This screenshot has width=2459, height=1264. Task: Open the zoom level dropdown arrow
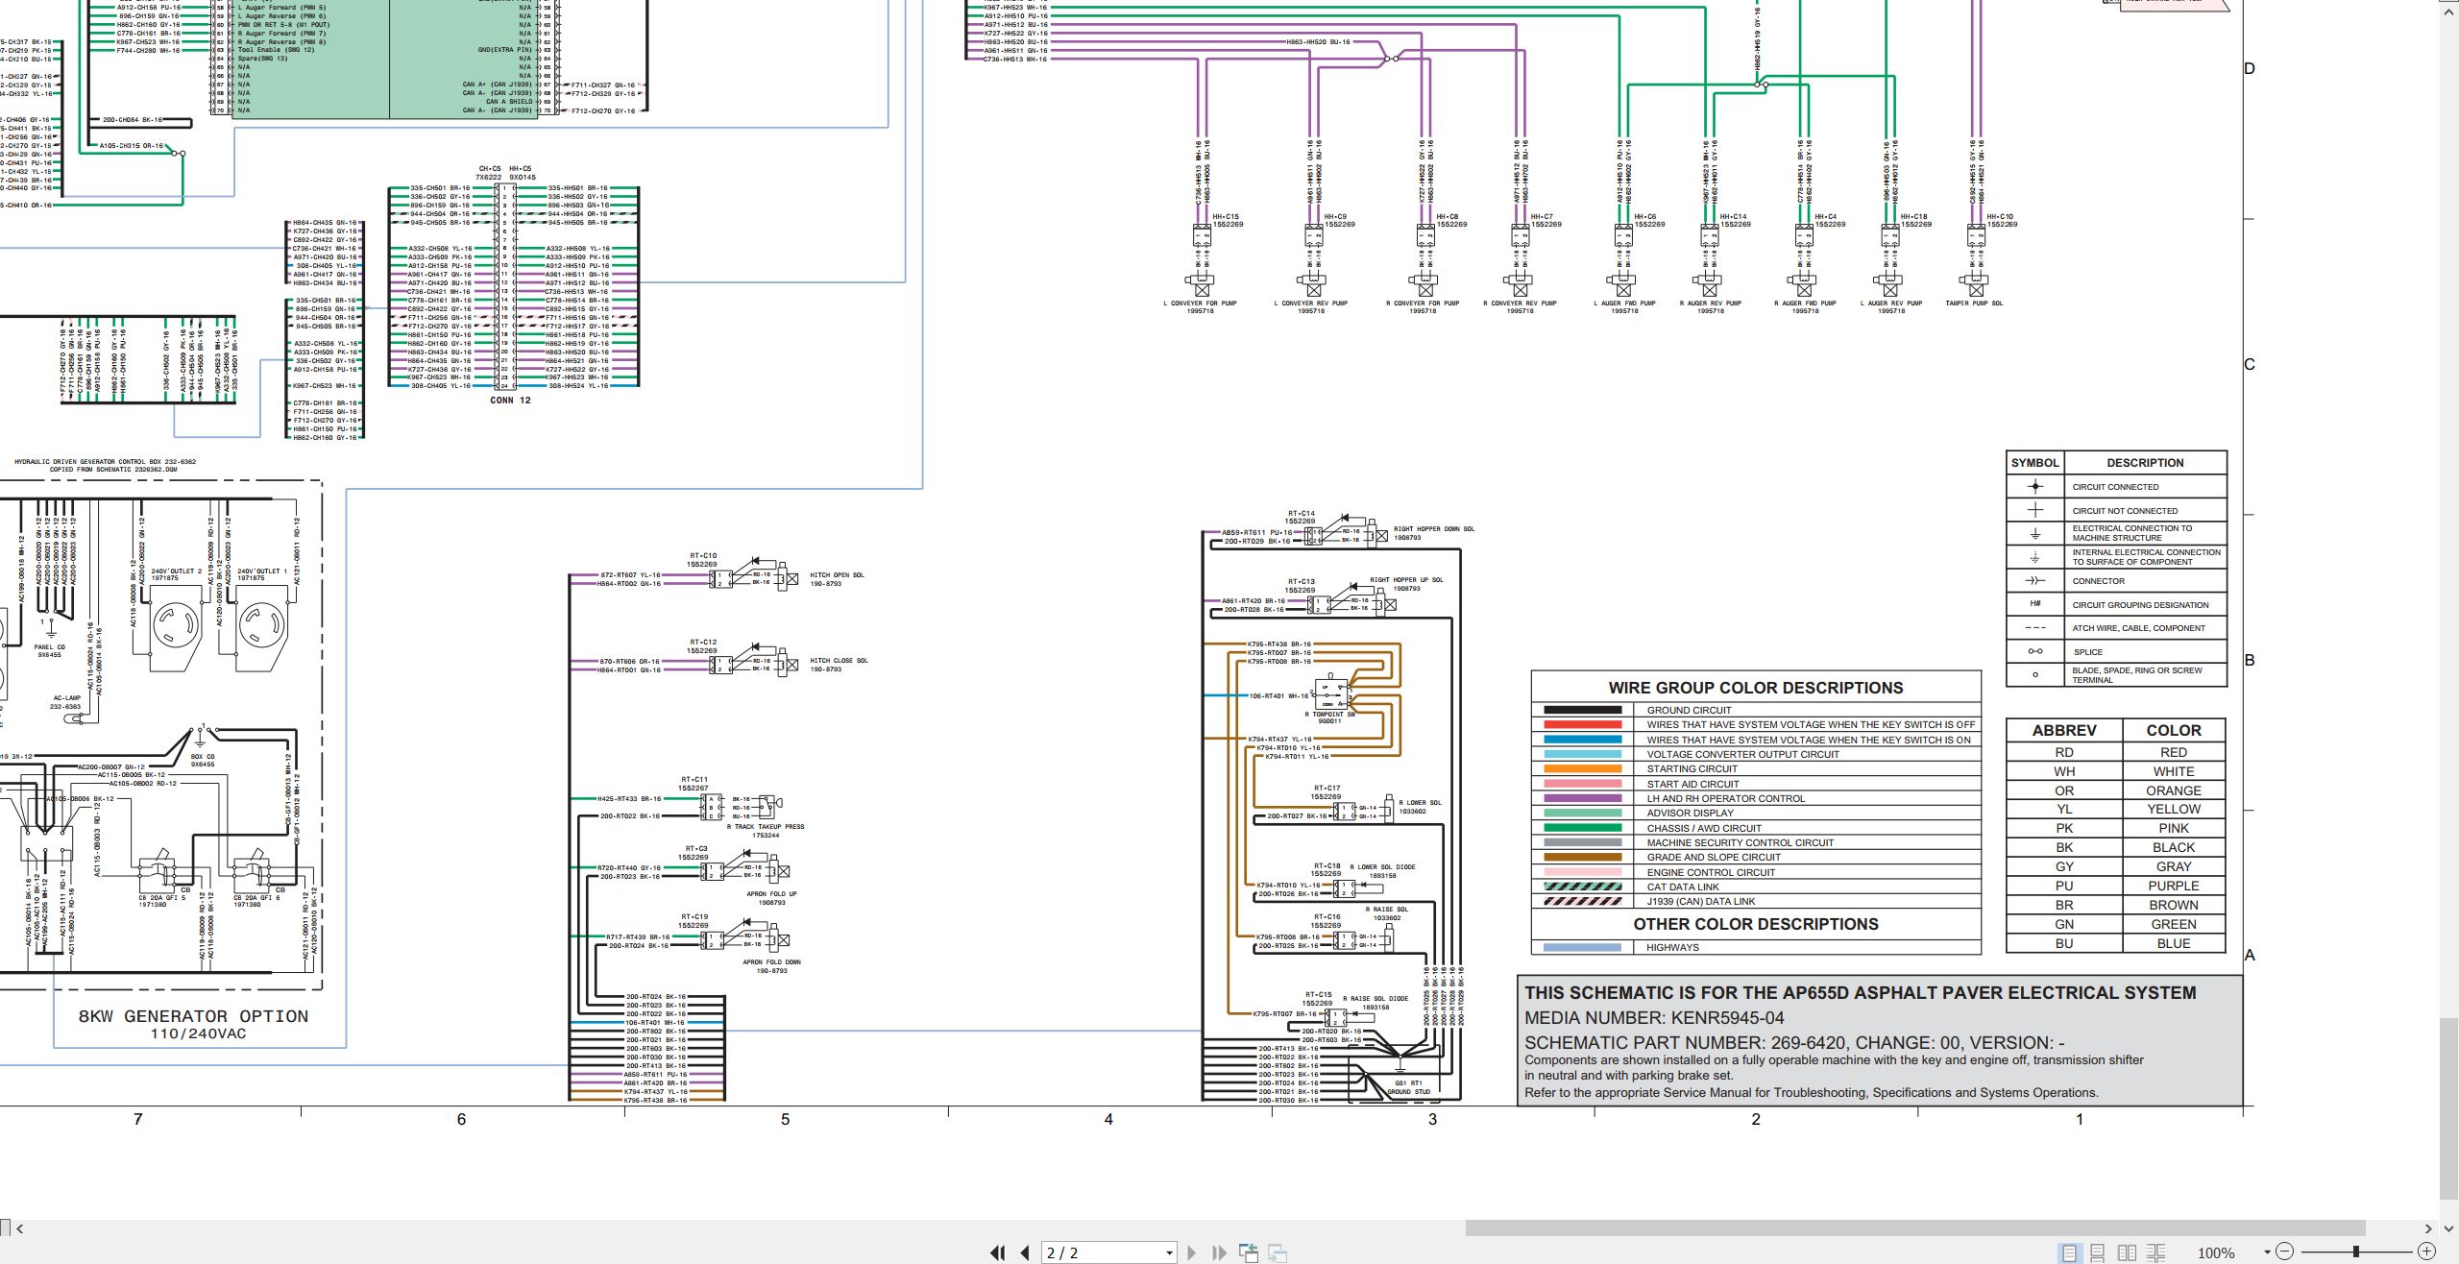coord(2267,1252)
